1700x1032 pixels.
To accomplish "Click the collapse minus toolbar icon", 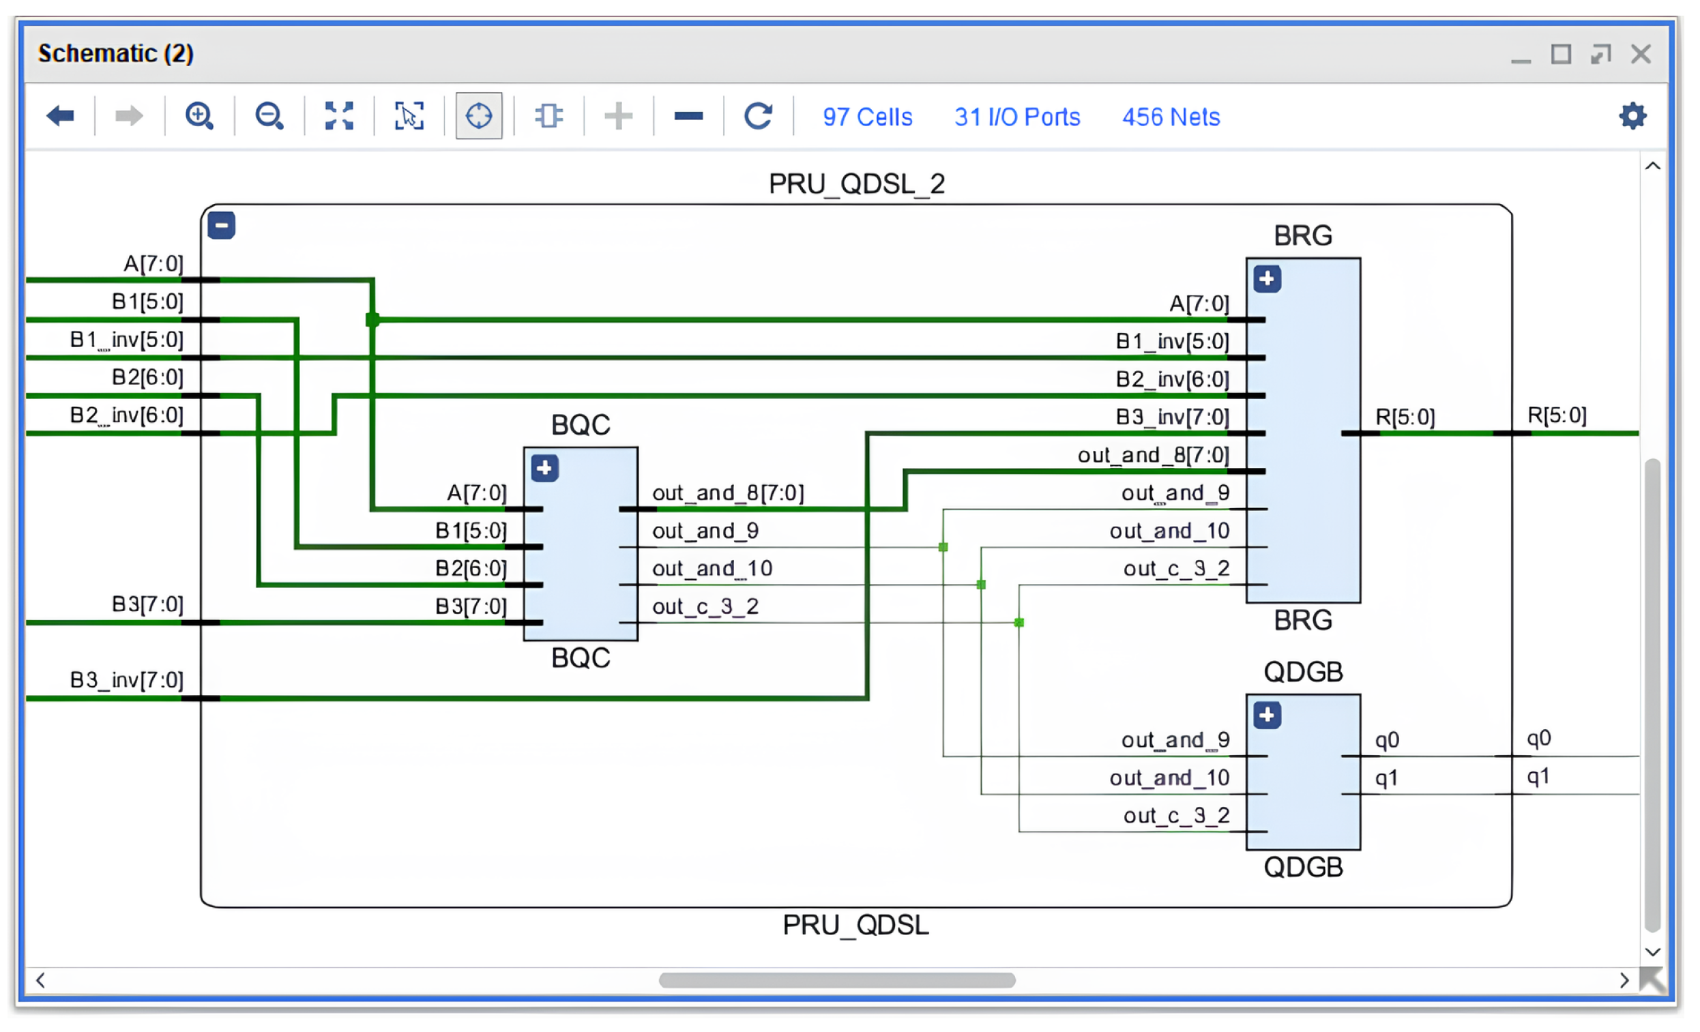I will click(688, 116).
